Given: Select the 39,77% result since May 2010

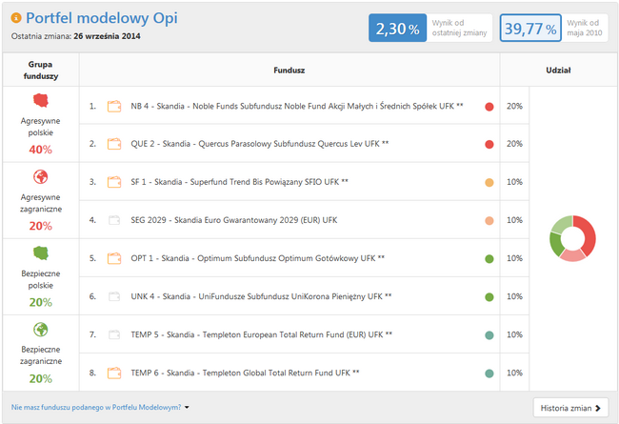Looking at the screenshot, I should coord(529,29).
